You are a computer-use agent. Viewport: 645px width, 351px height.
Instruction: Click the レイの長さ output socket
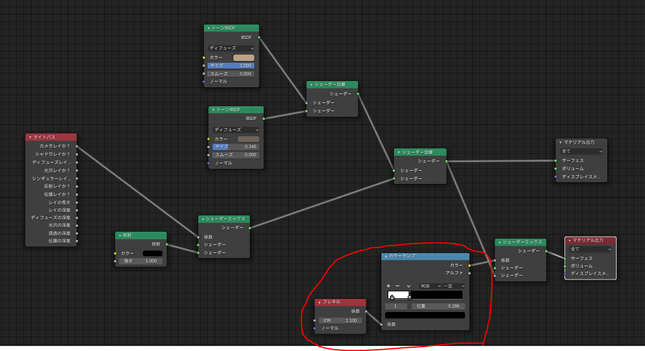(77, 202)
